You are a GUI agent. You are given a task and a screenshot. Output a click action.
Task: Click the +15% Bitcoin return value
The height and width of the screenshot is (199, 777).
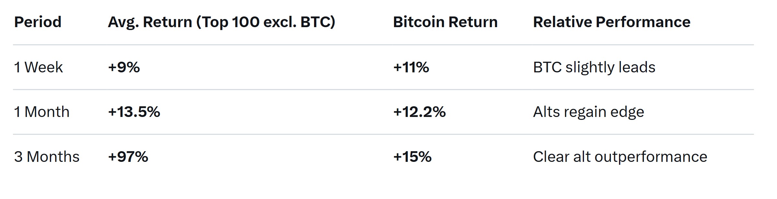click(x=412, y=157)
